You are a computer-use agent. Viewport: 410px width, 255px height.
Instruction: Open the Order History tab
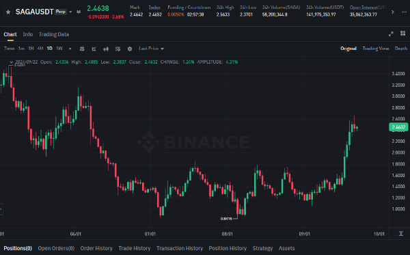(96, 248)
